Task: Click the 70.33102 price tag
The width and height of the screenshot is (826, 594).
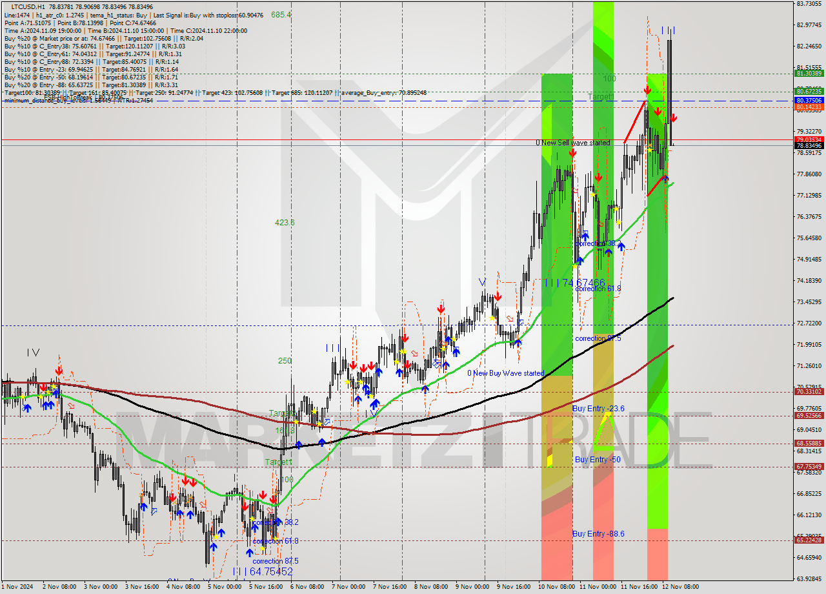Action: pos(809,391)
